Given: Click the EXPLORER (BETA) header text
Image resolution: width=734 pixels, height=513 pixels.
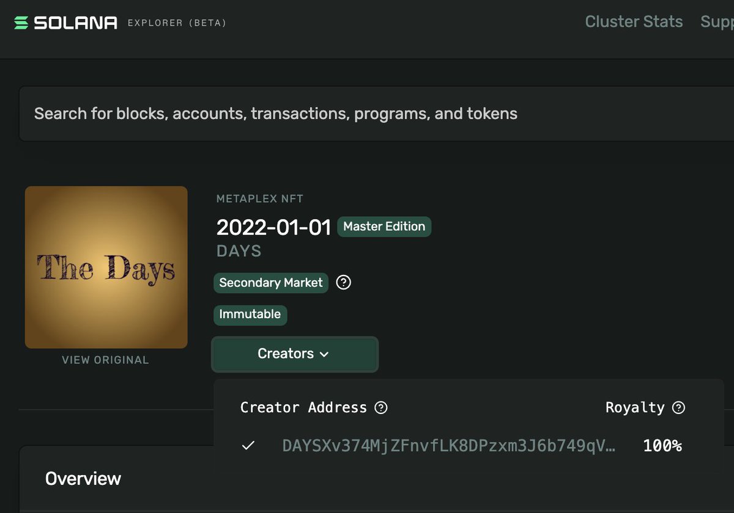Looking at the screenshot, I should point(177,23).
